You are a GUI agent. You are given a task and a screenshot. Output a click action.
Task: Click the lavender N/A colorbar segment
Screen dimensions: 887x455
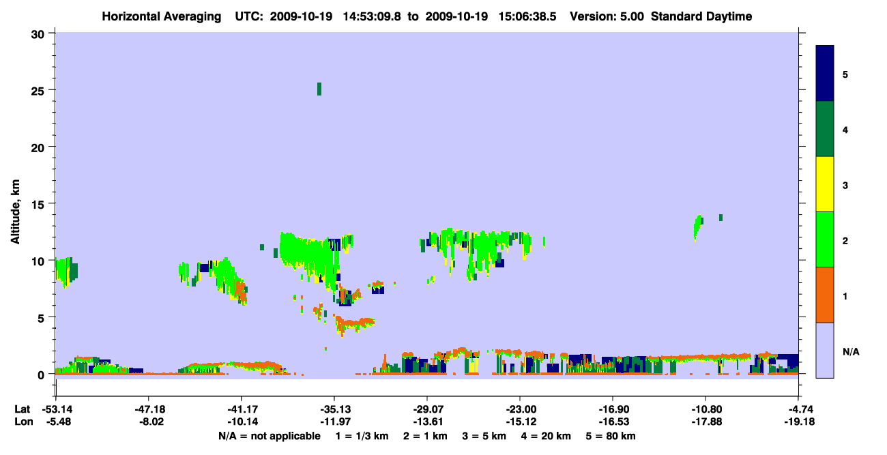[x=825, y=350]
